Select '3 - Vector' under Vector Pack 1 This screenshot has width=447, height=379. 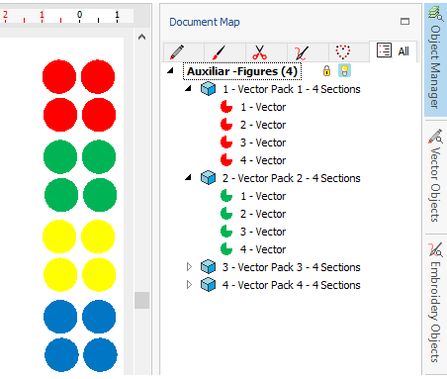point(263,142)
